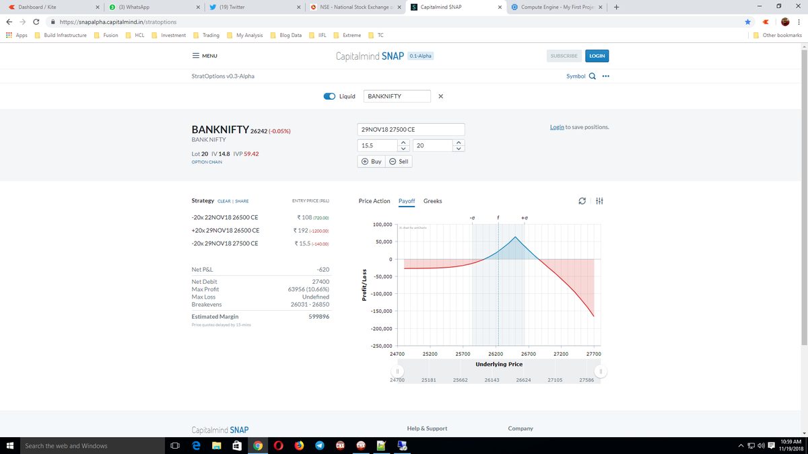Switch to Chrome in taskbar
This screenshot has height=454, width=808.
[258, 445]
